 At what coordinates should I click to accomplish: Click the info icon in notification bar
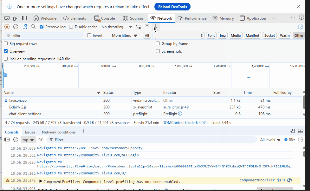click(9, 7)
